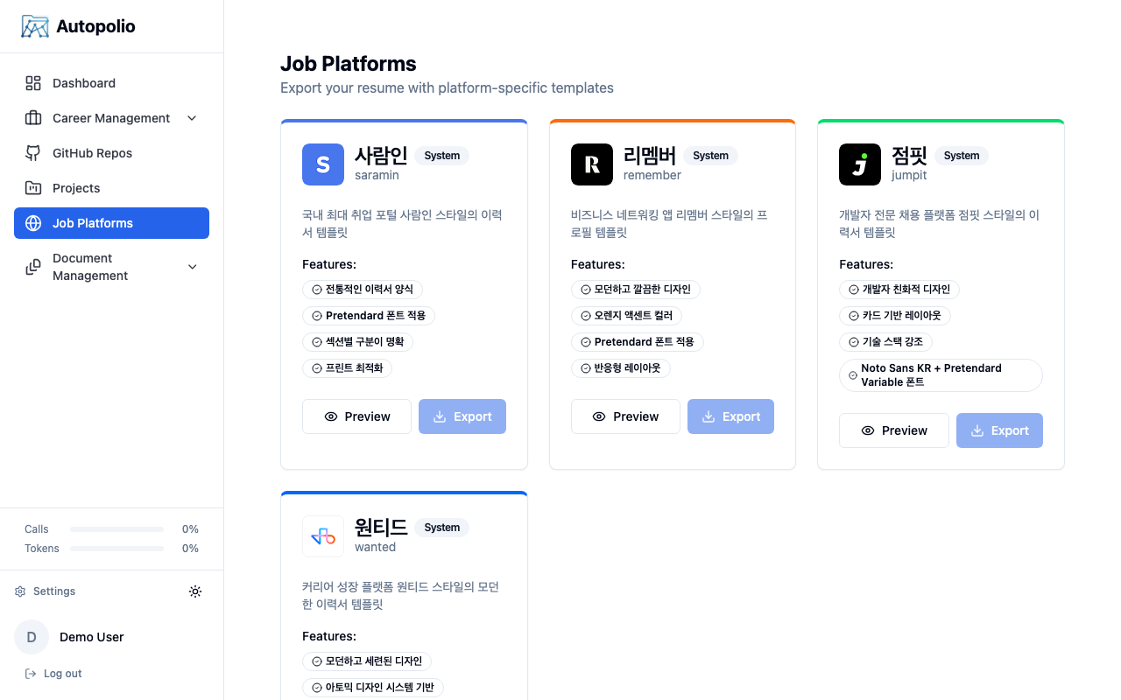
Task: Click the 리멤버 platform logo
Action: [591, 164]
